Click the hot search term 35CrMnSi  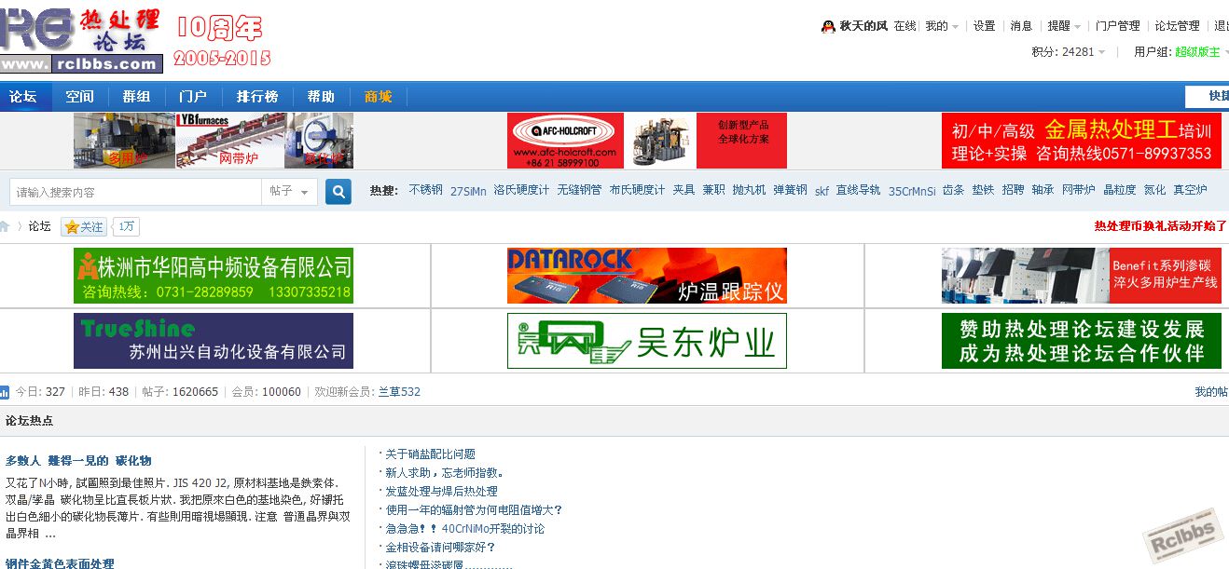(x=911, y=191)
